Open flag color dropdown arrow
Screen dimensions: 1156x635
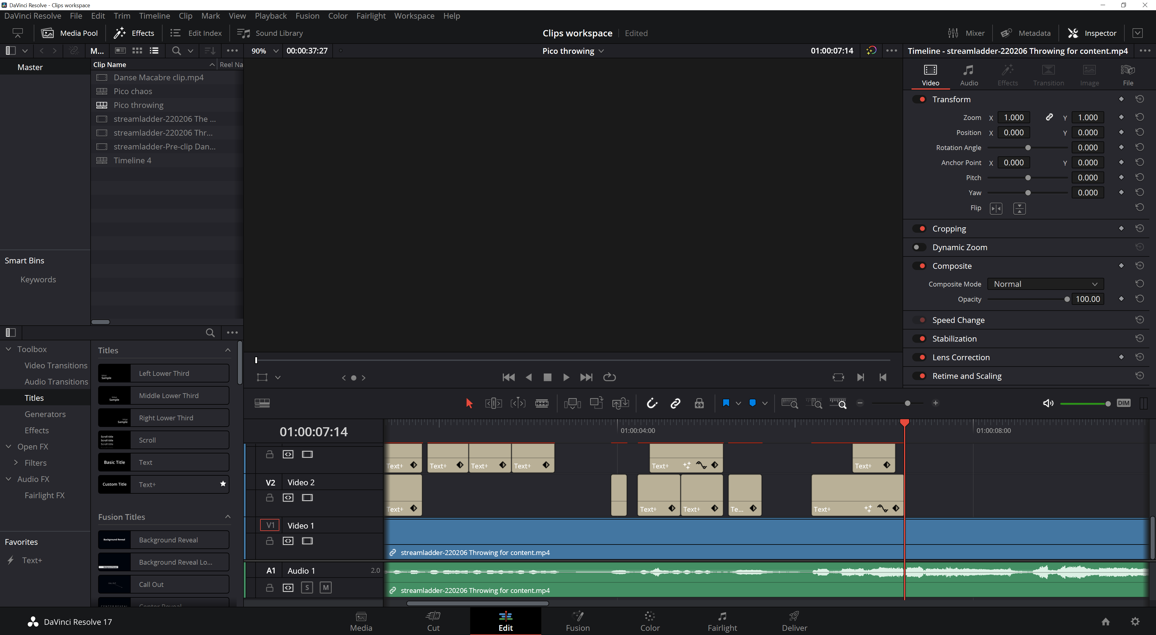point(738,403)
